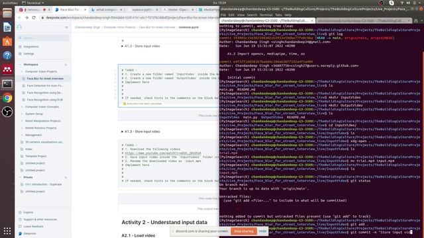This screenshot has height=238, width=424.
Task: Expand the Management folder
Action: pyautogui.click(x=22, y=135)
